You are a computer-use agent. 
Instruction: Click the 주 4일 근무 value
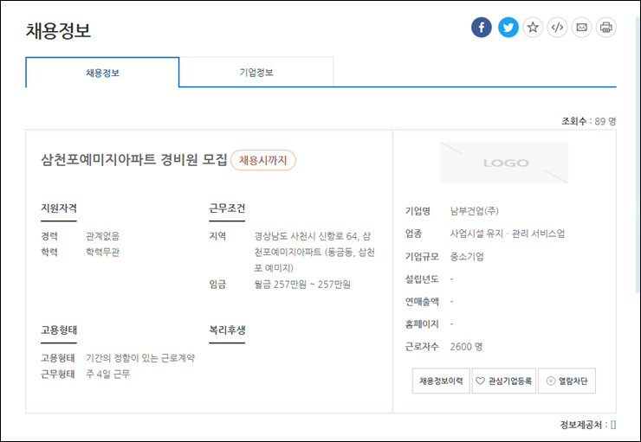click(x=108, y=374)
